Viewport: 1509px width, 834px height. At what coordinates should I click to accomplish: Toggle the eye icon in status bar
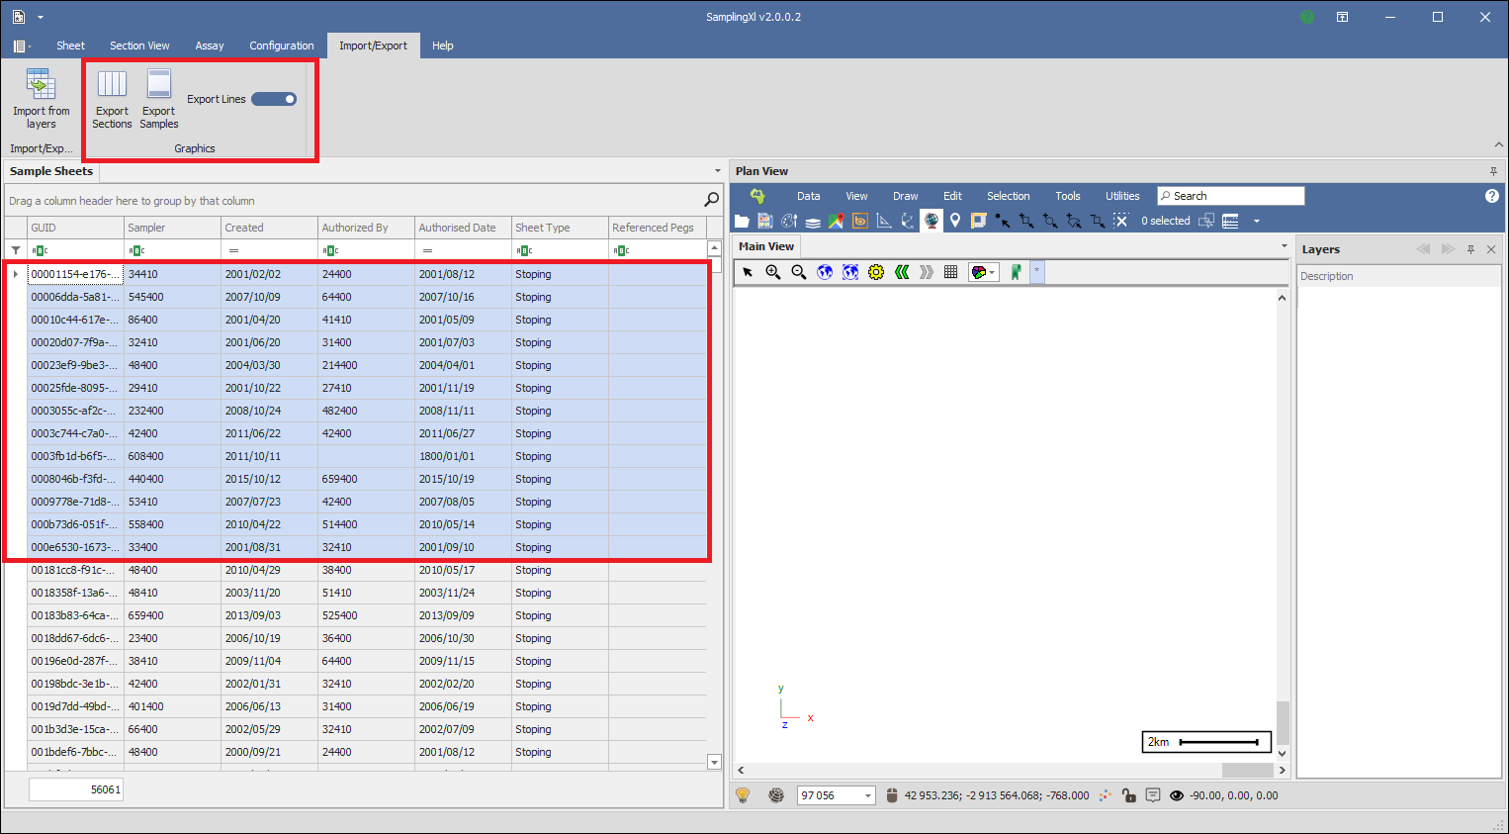click(1176, 795)
